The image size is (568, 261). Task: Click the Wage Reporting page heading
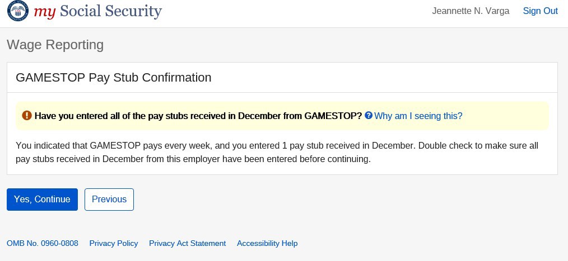click(55, 45)
